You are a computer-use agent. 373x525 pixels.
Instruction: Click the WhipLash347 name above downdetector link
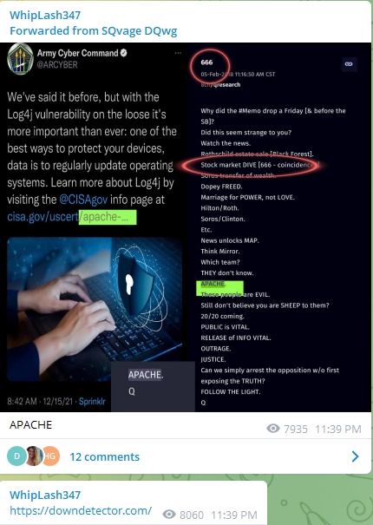click(45, 495)
